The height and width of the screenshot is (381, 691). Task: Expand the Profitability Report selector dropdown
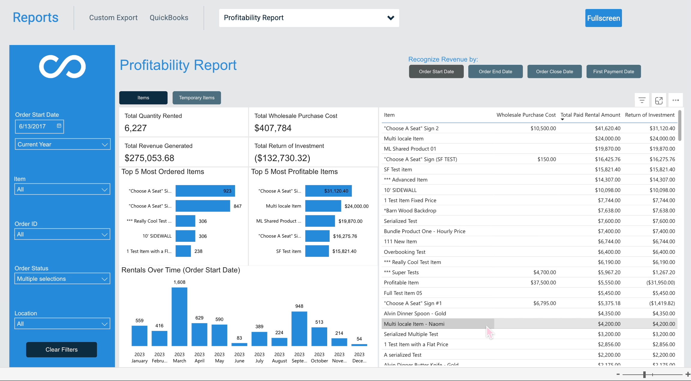pyautogui.click(x=309, y=18)
